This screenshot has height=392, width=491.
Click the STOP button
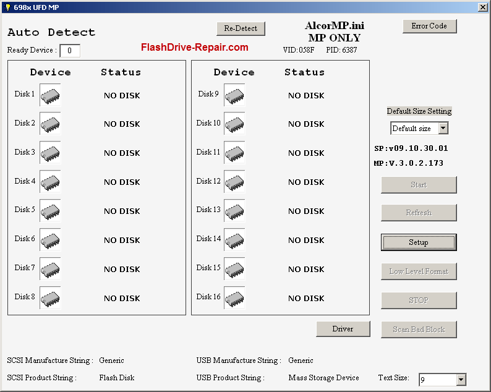coord(419,300)
